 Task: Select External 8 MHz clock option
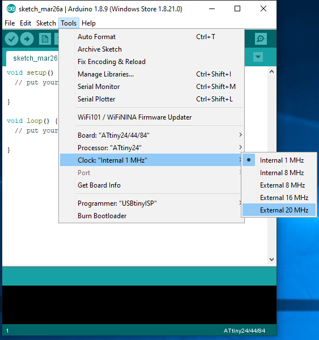279,185
